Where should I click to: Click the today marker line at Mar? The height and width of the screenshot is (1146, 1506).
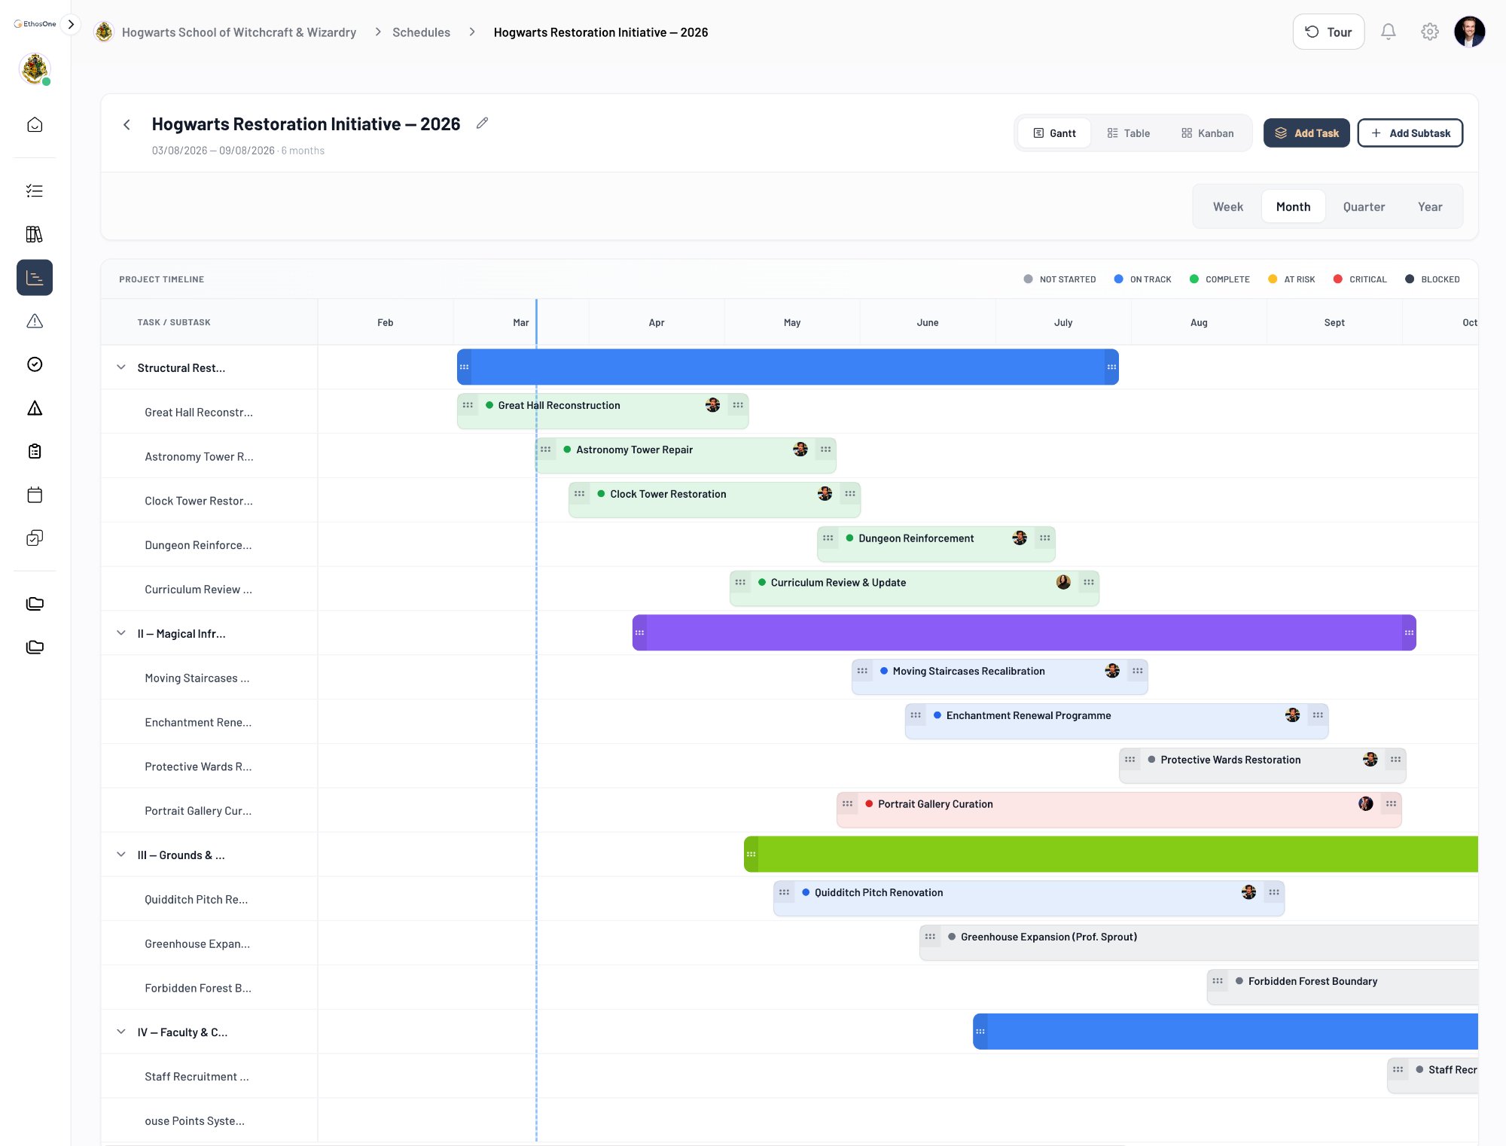536,322
